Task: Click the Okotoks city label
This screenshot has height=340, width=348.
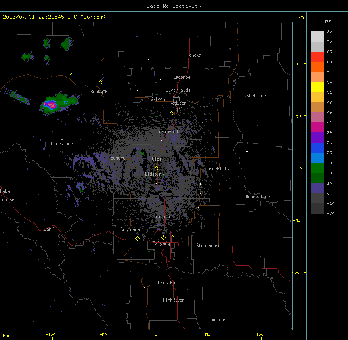Action: pos(166,283)
